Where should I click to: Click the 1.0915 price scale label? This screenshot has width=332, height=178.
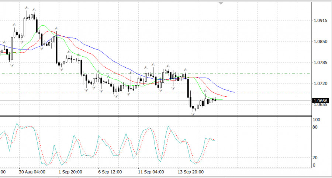(x=320, y=21)
